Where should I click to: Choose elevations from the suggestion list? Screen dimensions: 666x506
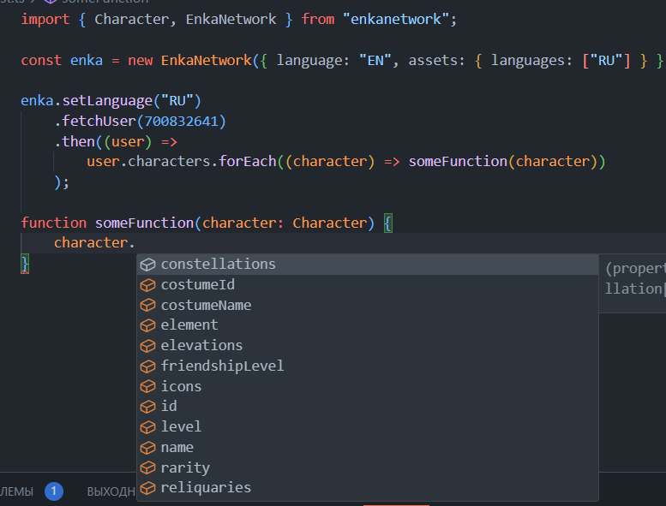coord(201,346)
